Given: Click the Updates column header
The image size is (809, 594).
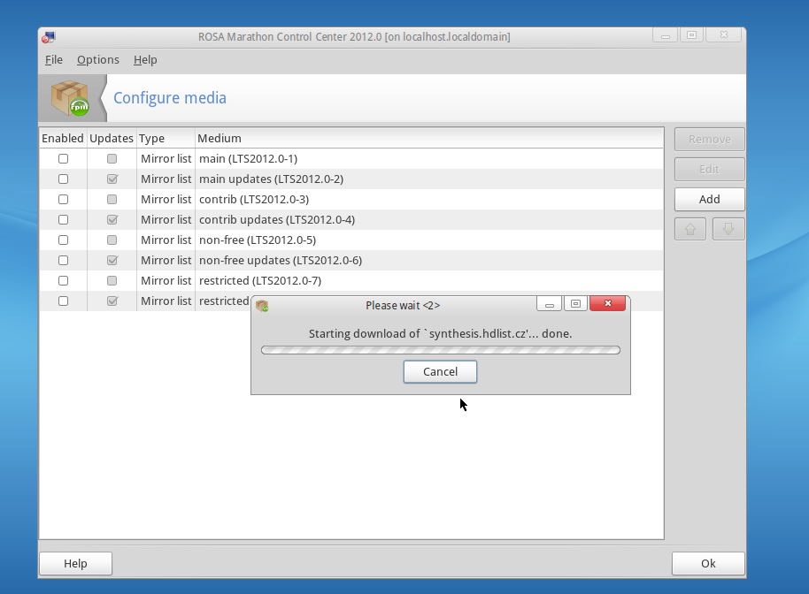Looking at the screenshot, I should click(x=112, y=138).
